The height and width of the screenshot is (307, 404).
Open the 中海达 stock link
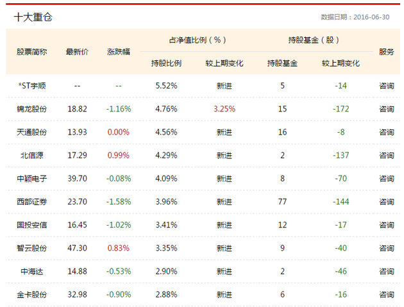(32, 271)
